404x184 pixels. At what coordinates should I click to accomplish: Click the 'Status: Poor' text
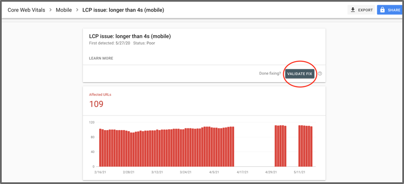(x=144, y=43)
